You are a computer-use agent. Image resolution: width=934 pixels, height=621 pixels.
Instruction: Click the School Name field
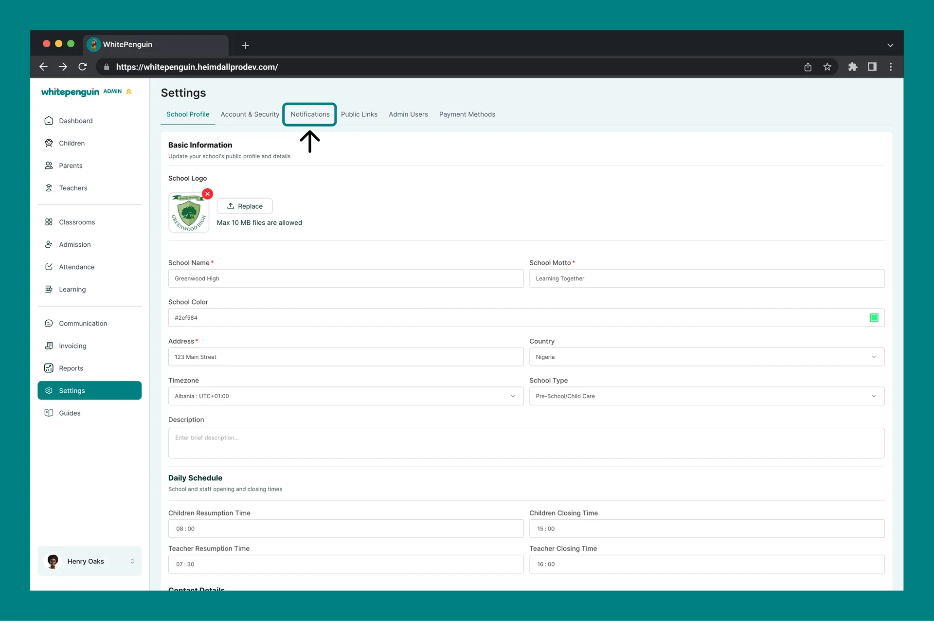346,278
